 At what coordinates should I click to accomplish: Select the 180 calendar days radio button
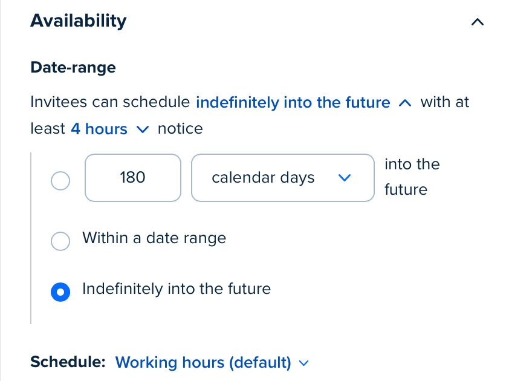(60, 180)
